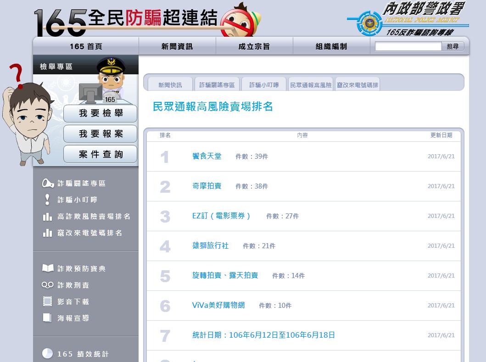Click the 我要報案 button
The image size is (486, 362).
coord(101,134)
